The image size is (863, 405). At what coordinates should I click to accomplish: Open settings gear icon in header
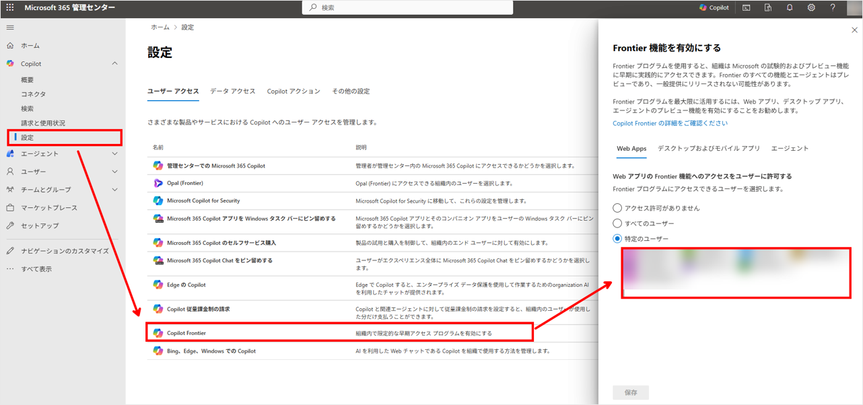pyautogui.click(x=811, y=7)
